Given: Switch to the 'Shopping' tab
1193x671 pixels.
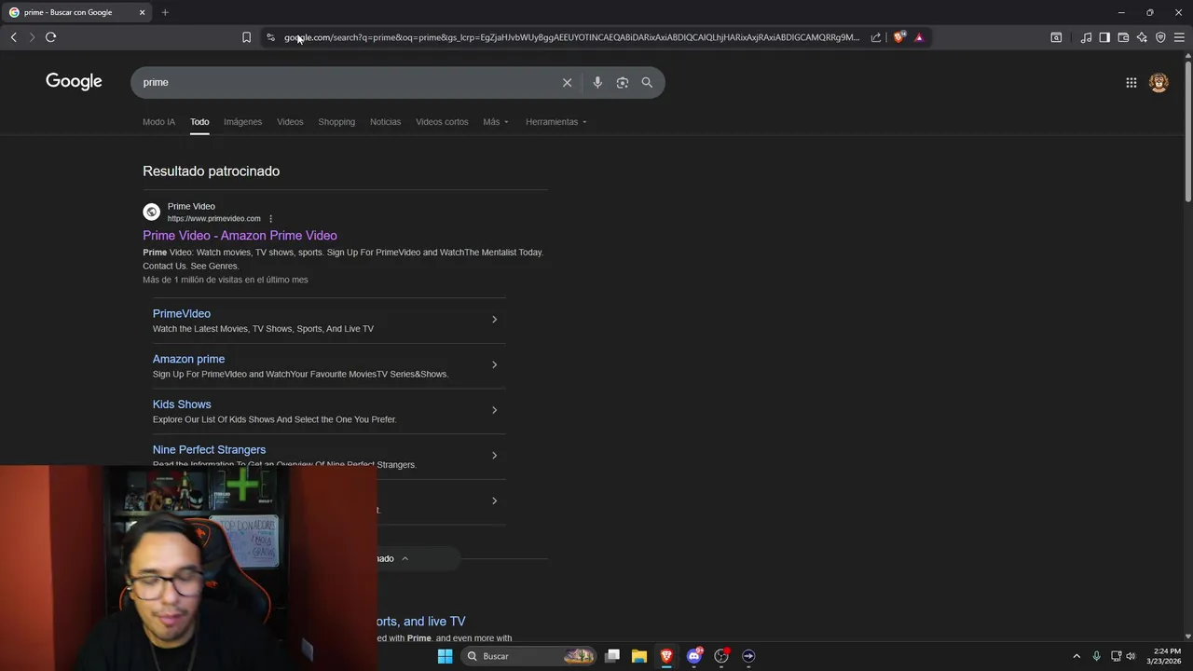Looking at the screenshot, I should click(x=336, y=122).
